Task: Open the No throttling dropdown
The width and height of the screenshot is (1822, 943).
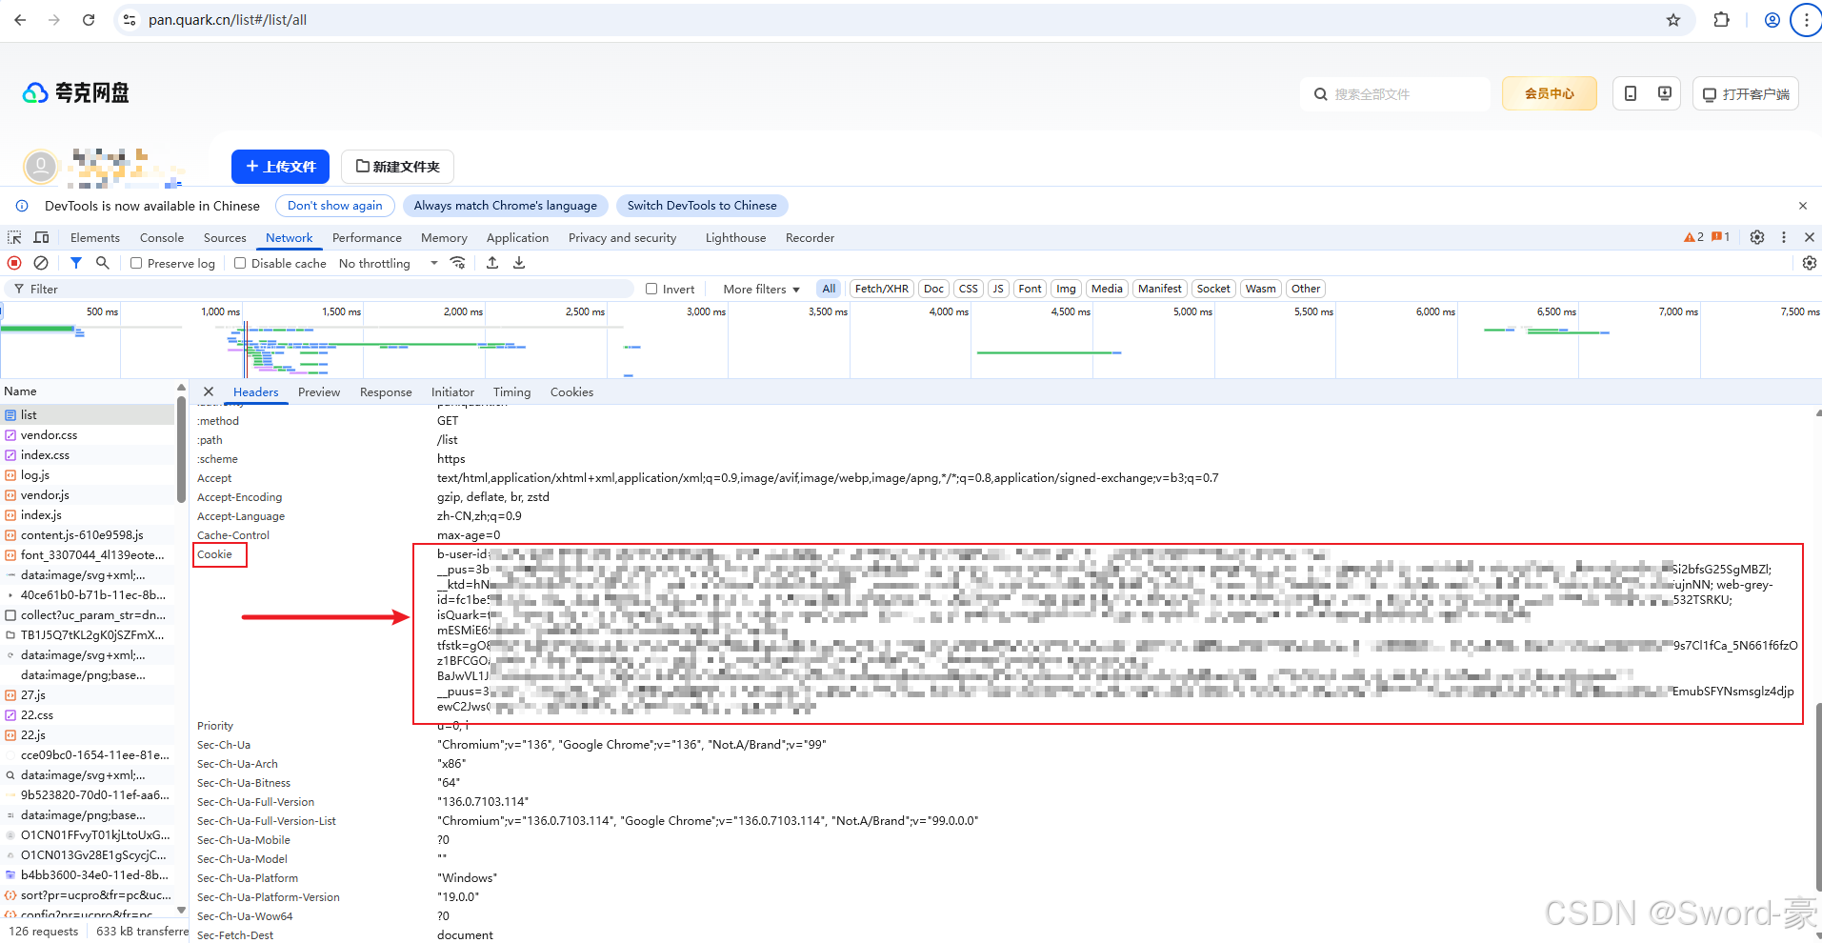Action: 389,263
